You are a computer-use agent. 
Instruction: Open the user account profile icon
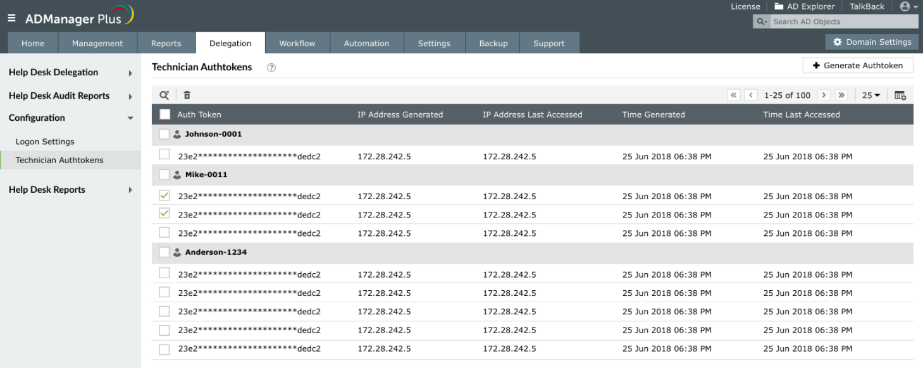click(908, 6)
